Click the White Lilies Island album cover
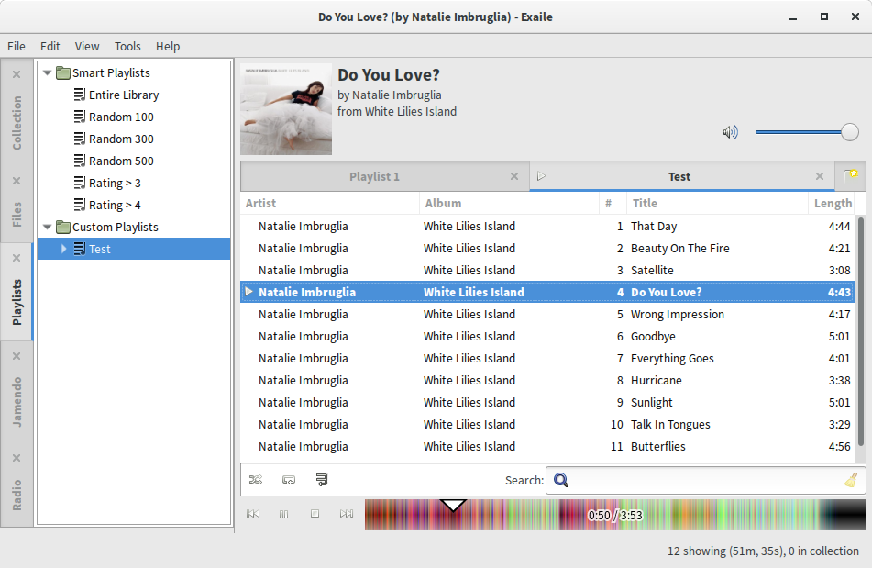The width and height of the screenshot is (872, 568). coord(286,109)
